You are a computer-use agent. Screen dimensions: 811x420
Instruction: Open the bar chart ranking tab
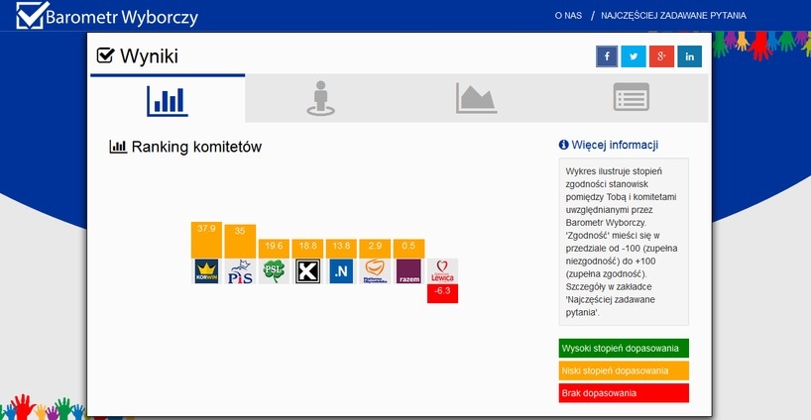pyautogui.click(x=167, y=99)
